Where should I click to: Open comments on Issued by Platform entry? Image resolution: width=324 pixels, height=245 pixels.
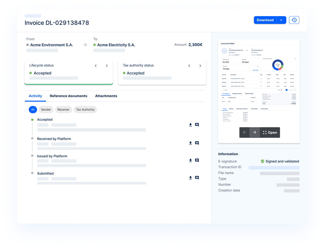tap(197, 160)
